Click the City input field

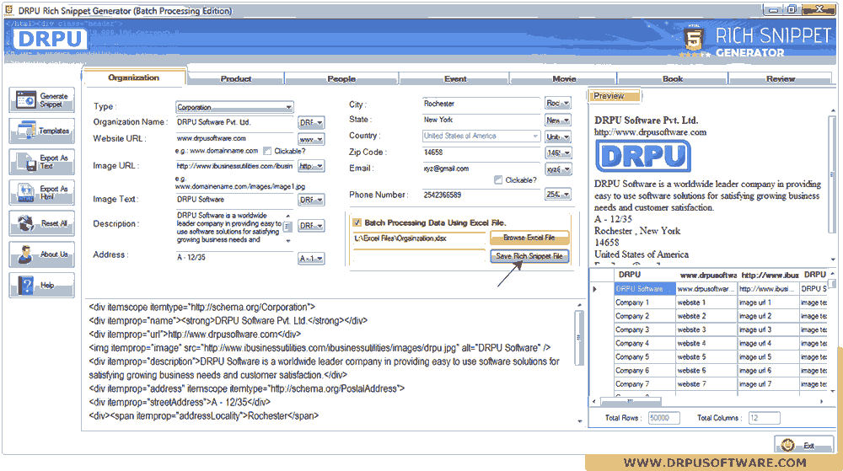481,104
